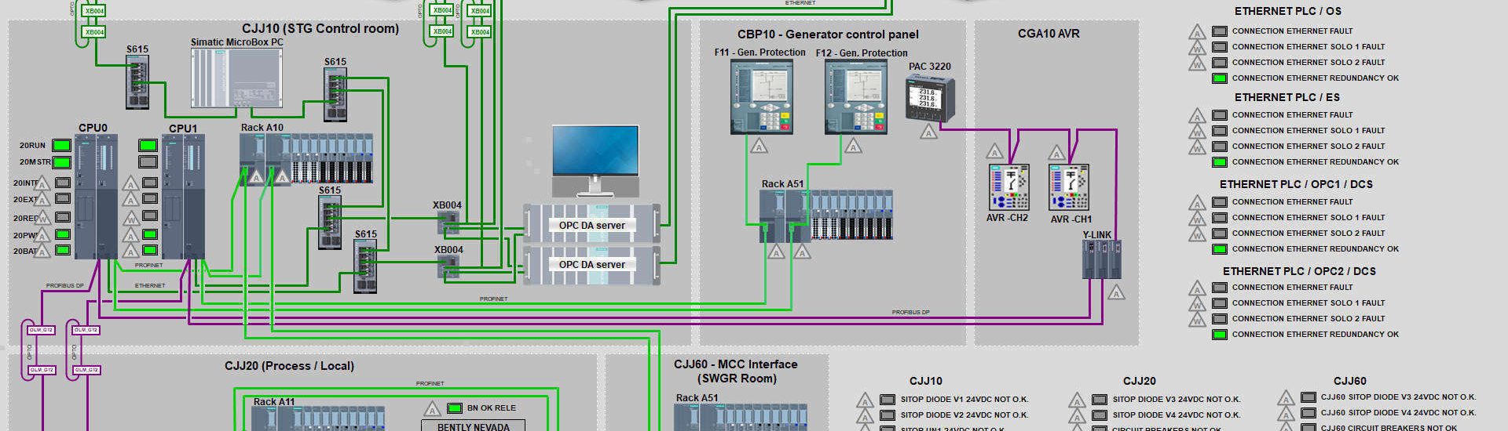
Task: Click the 'PROFIBUS DP' label near CPU0
Action: pyautogui.click(x=64, y=286)
